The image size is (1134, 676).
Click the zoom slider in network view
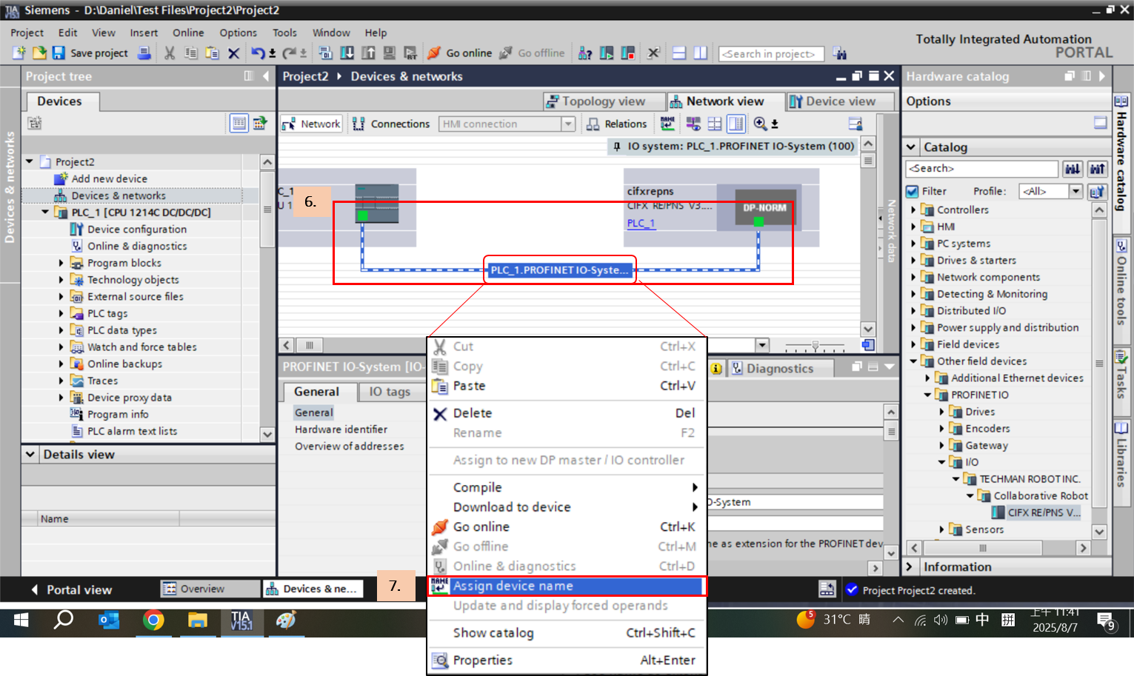click(x=815, y=346)
